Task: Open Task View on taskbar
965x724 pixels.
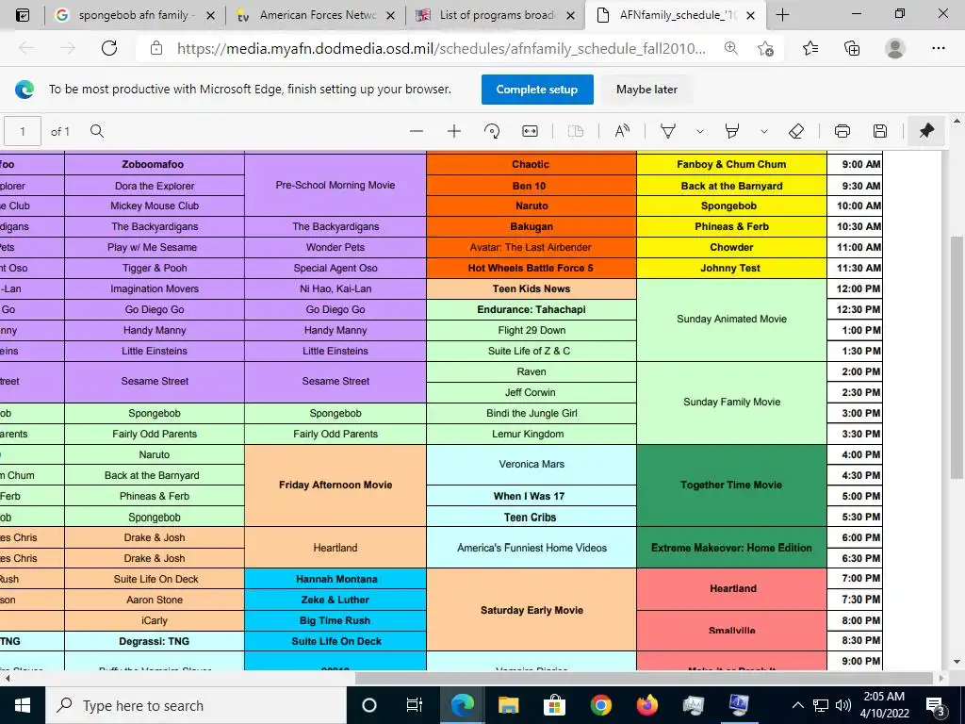Action: coord(415,705)
